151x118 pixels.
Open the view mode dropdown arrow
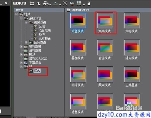(84, 5)
